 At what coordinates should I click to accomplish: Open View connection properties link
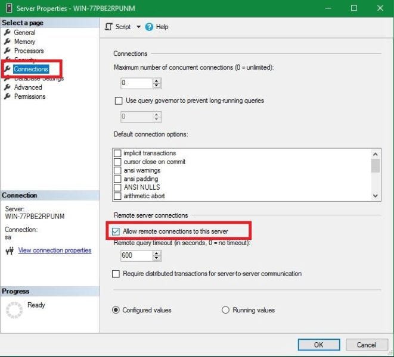[54, 250]
